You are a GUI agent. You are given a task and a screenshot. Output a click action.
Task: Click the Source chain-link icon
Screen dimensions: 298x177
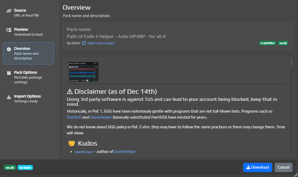click(9, 10)
